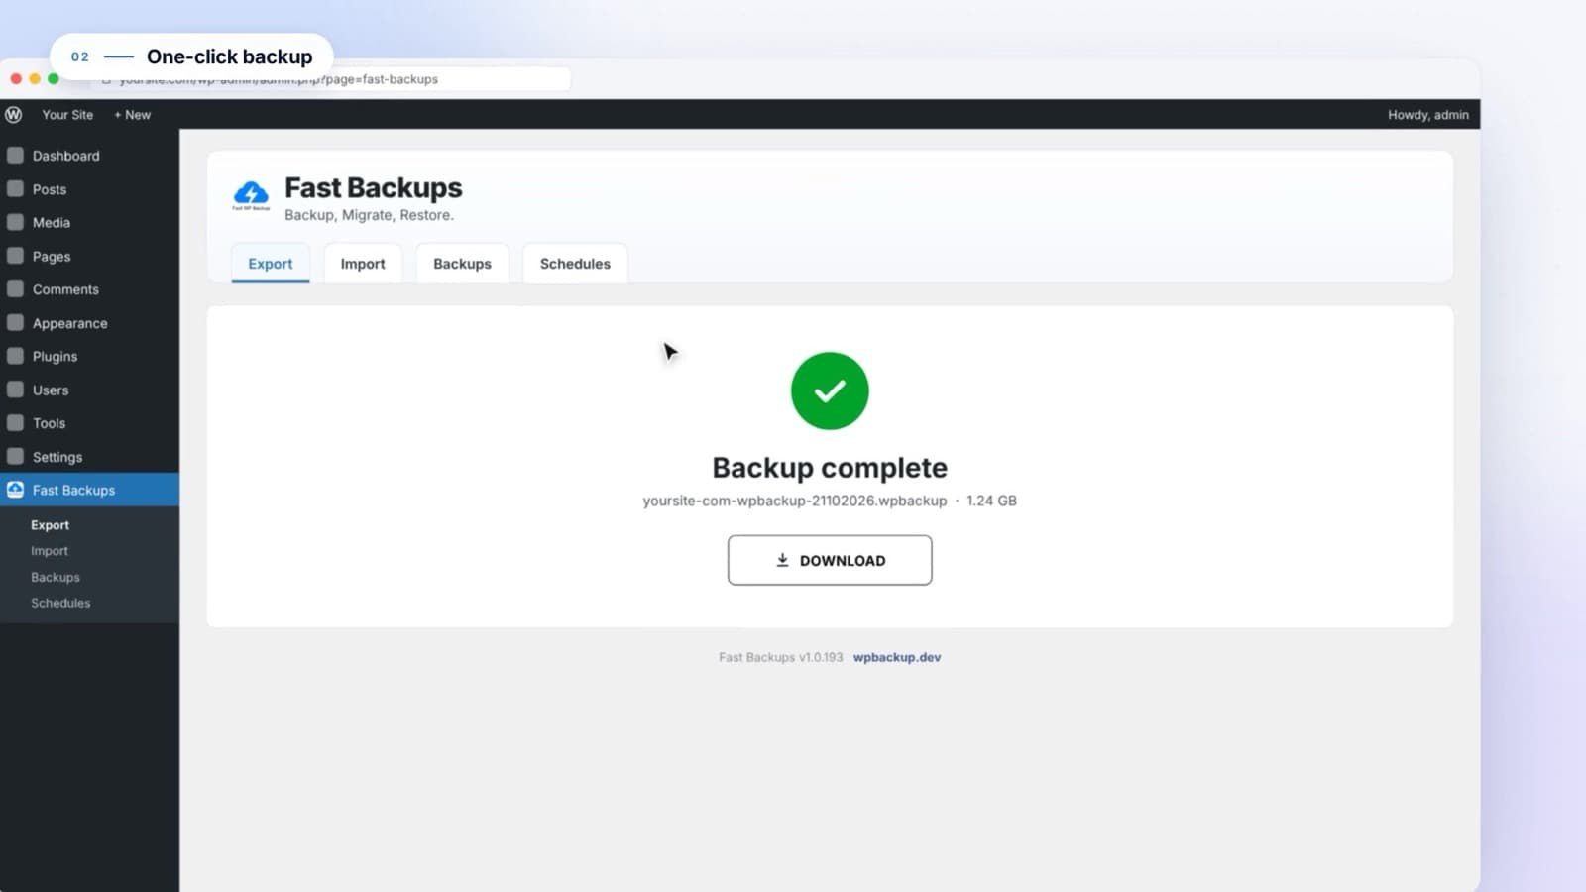Image resolution: width=1586 pixels, height=892 pixels.
Task: Click the Backup complete heading
Action: pos(830,467)
